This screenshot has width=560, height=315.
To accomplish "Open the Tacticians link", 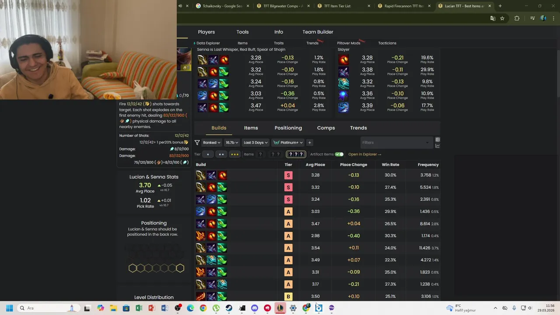I will tap(387, 43).
